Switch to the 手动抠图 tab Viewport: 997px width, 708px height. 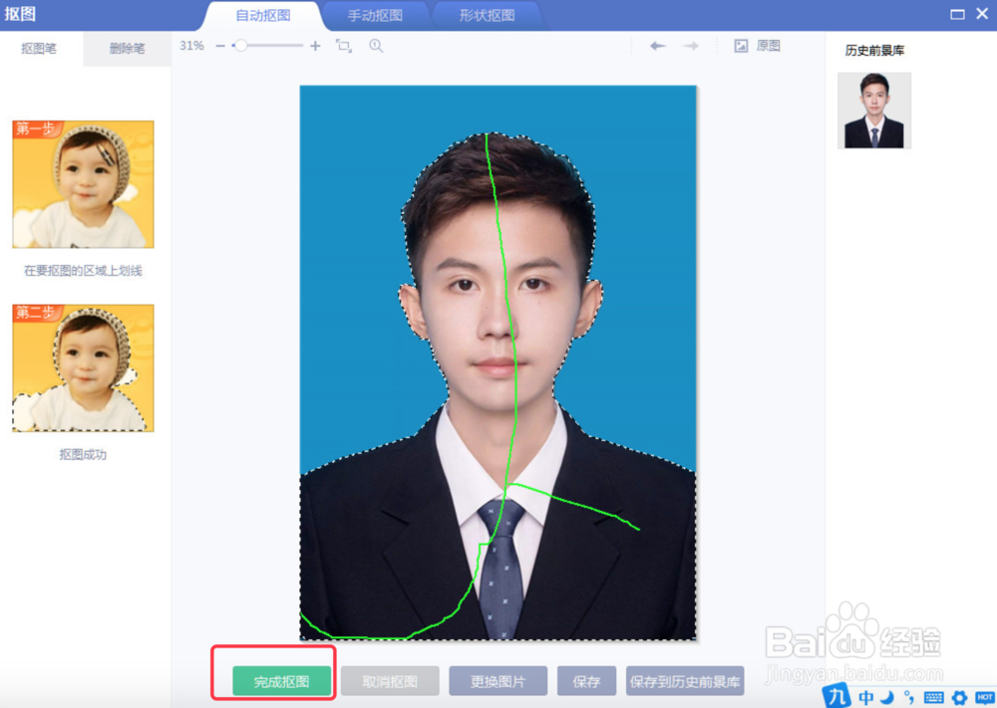coord(375,16)
